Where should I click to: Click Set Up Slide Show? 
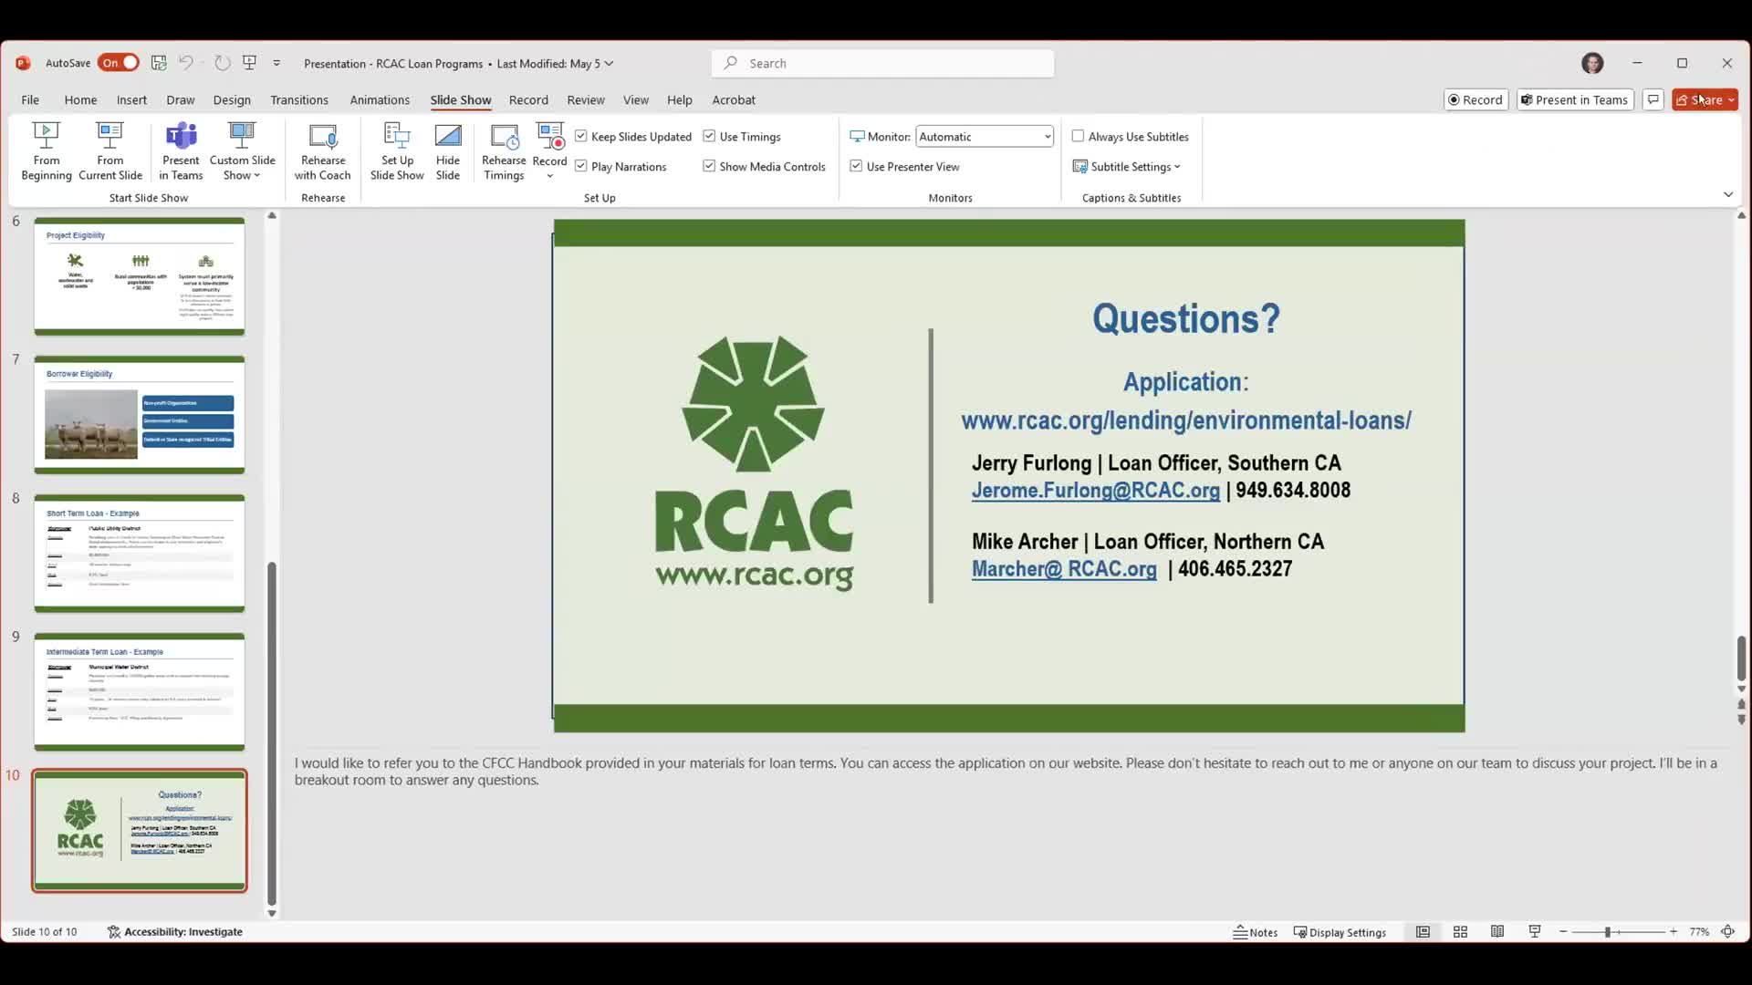pyautogui.click(x=396, y=150)
